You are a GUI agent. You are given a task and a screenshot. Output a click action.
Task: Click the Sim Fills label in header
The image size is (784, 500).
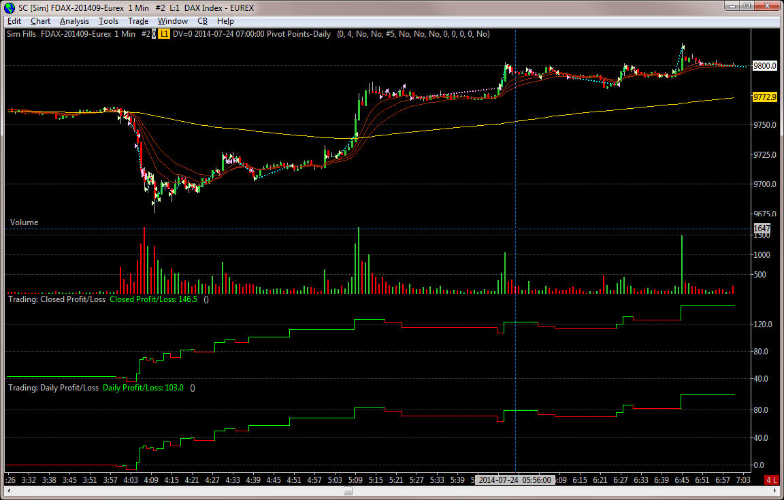(x=22, y=34)
